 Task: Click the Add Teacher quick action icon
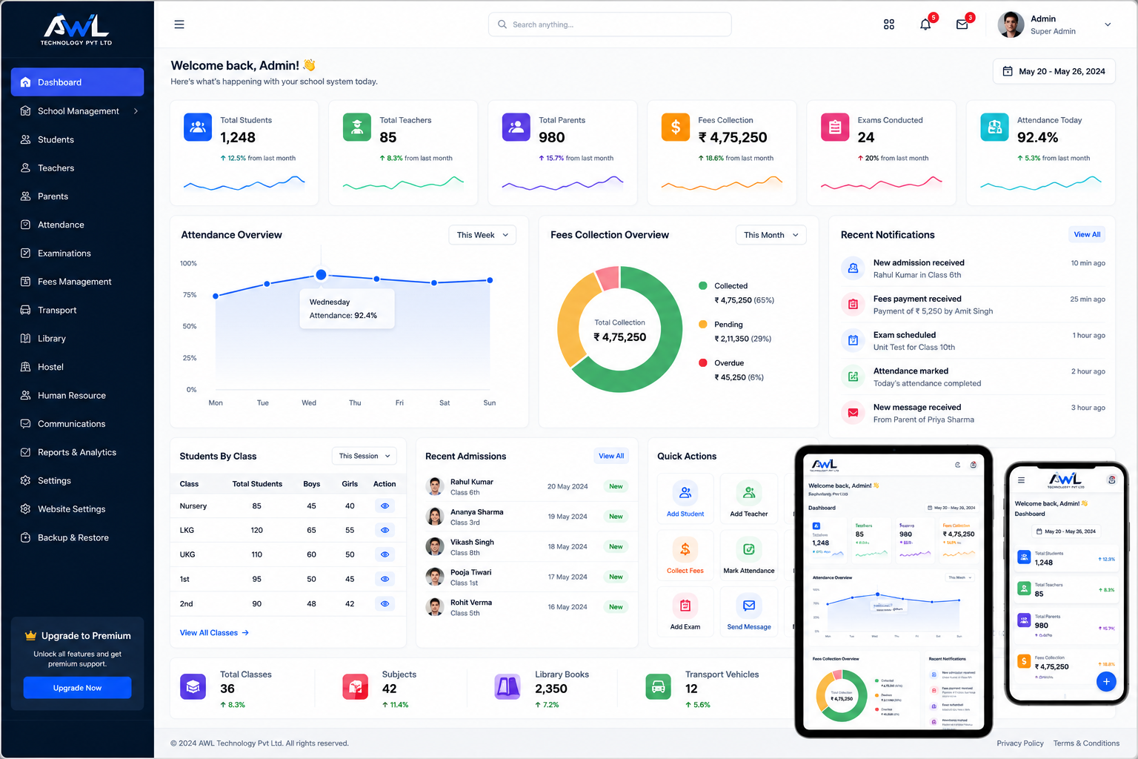pyautogui.click(x=749, y=492)
